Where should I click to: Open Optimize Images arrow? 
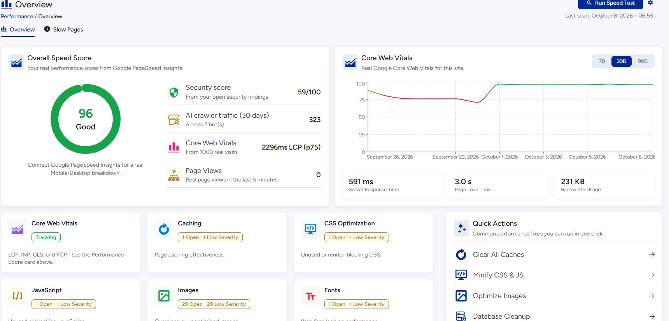(x=652, y=296)
